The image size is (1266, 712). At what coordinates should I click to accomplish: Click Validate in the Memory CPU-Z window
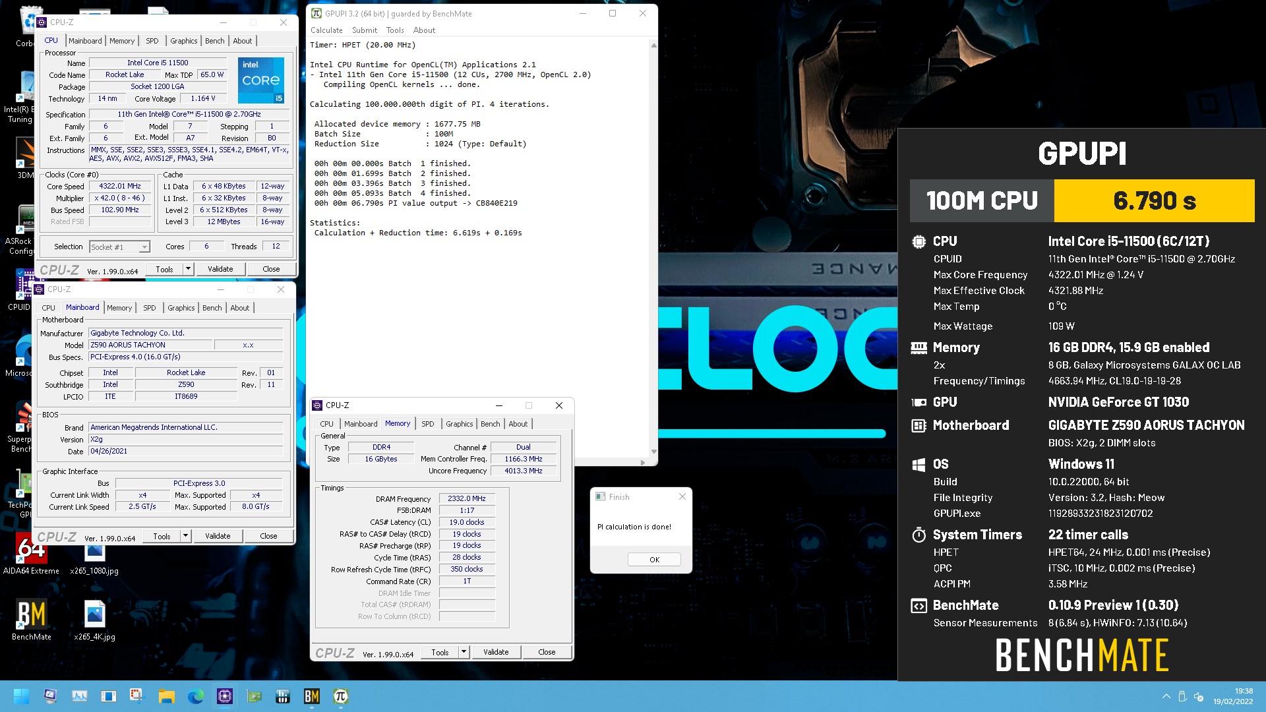(496, 652)
